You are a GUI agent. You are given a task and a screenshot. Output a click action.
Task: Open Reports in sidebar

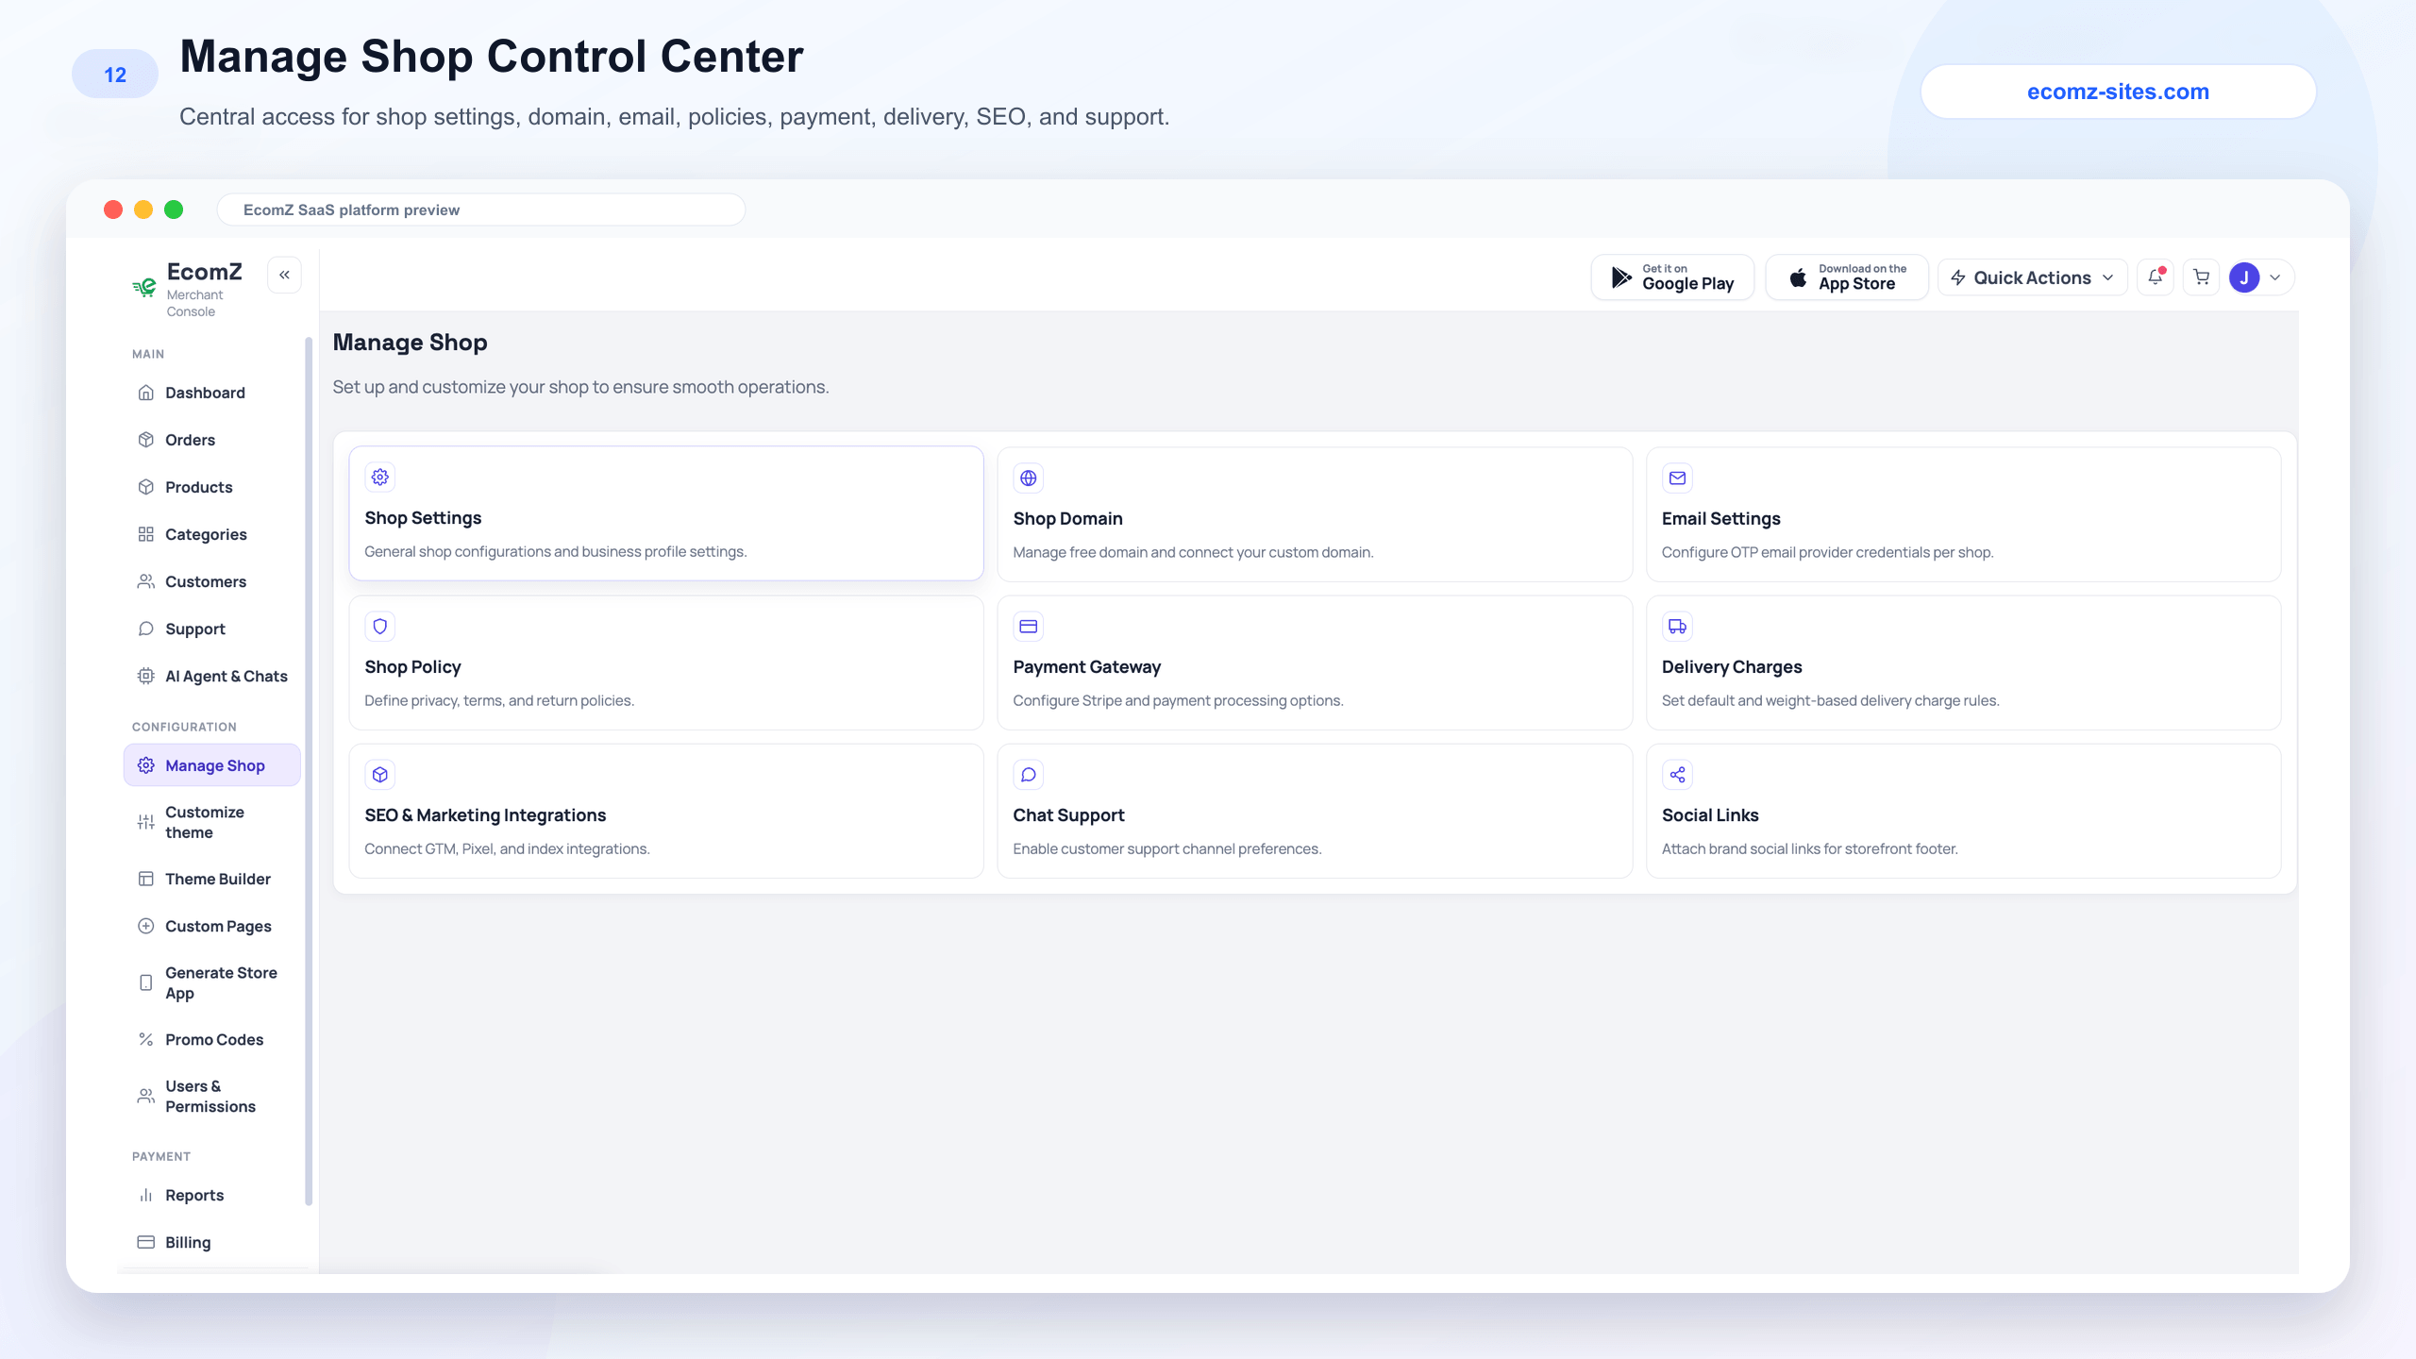pos(212,1195)
